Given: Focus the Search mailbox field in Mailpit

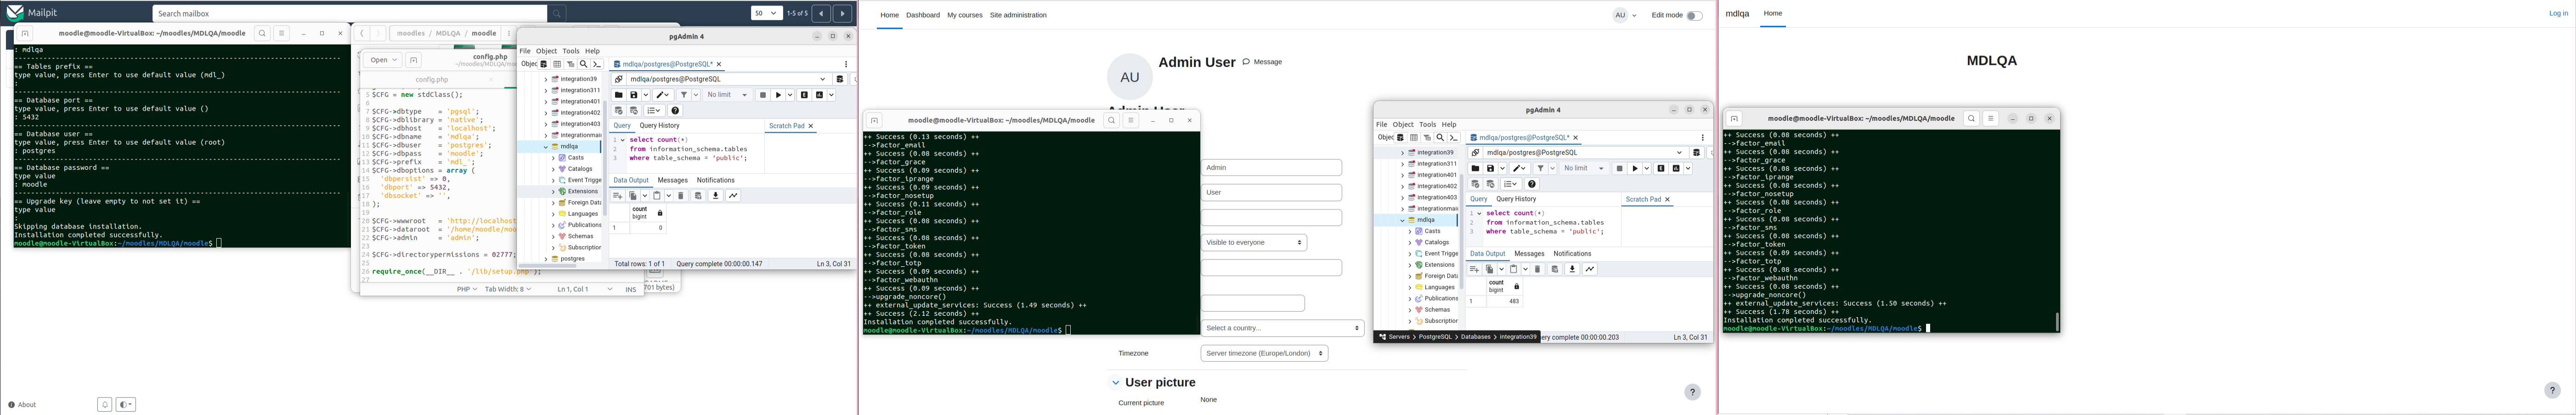Looking at the screenshot, I should click(x=349, y=14).
